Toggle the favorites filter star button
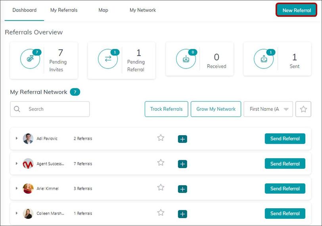Image resolution: width=322 pixels, height=226 pixels. 303,109
